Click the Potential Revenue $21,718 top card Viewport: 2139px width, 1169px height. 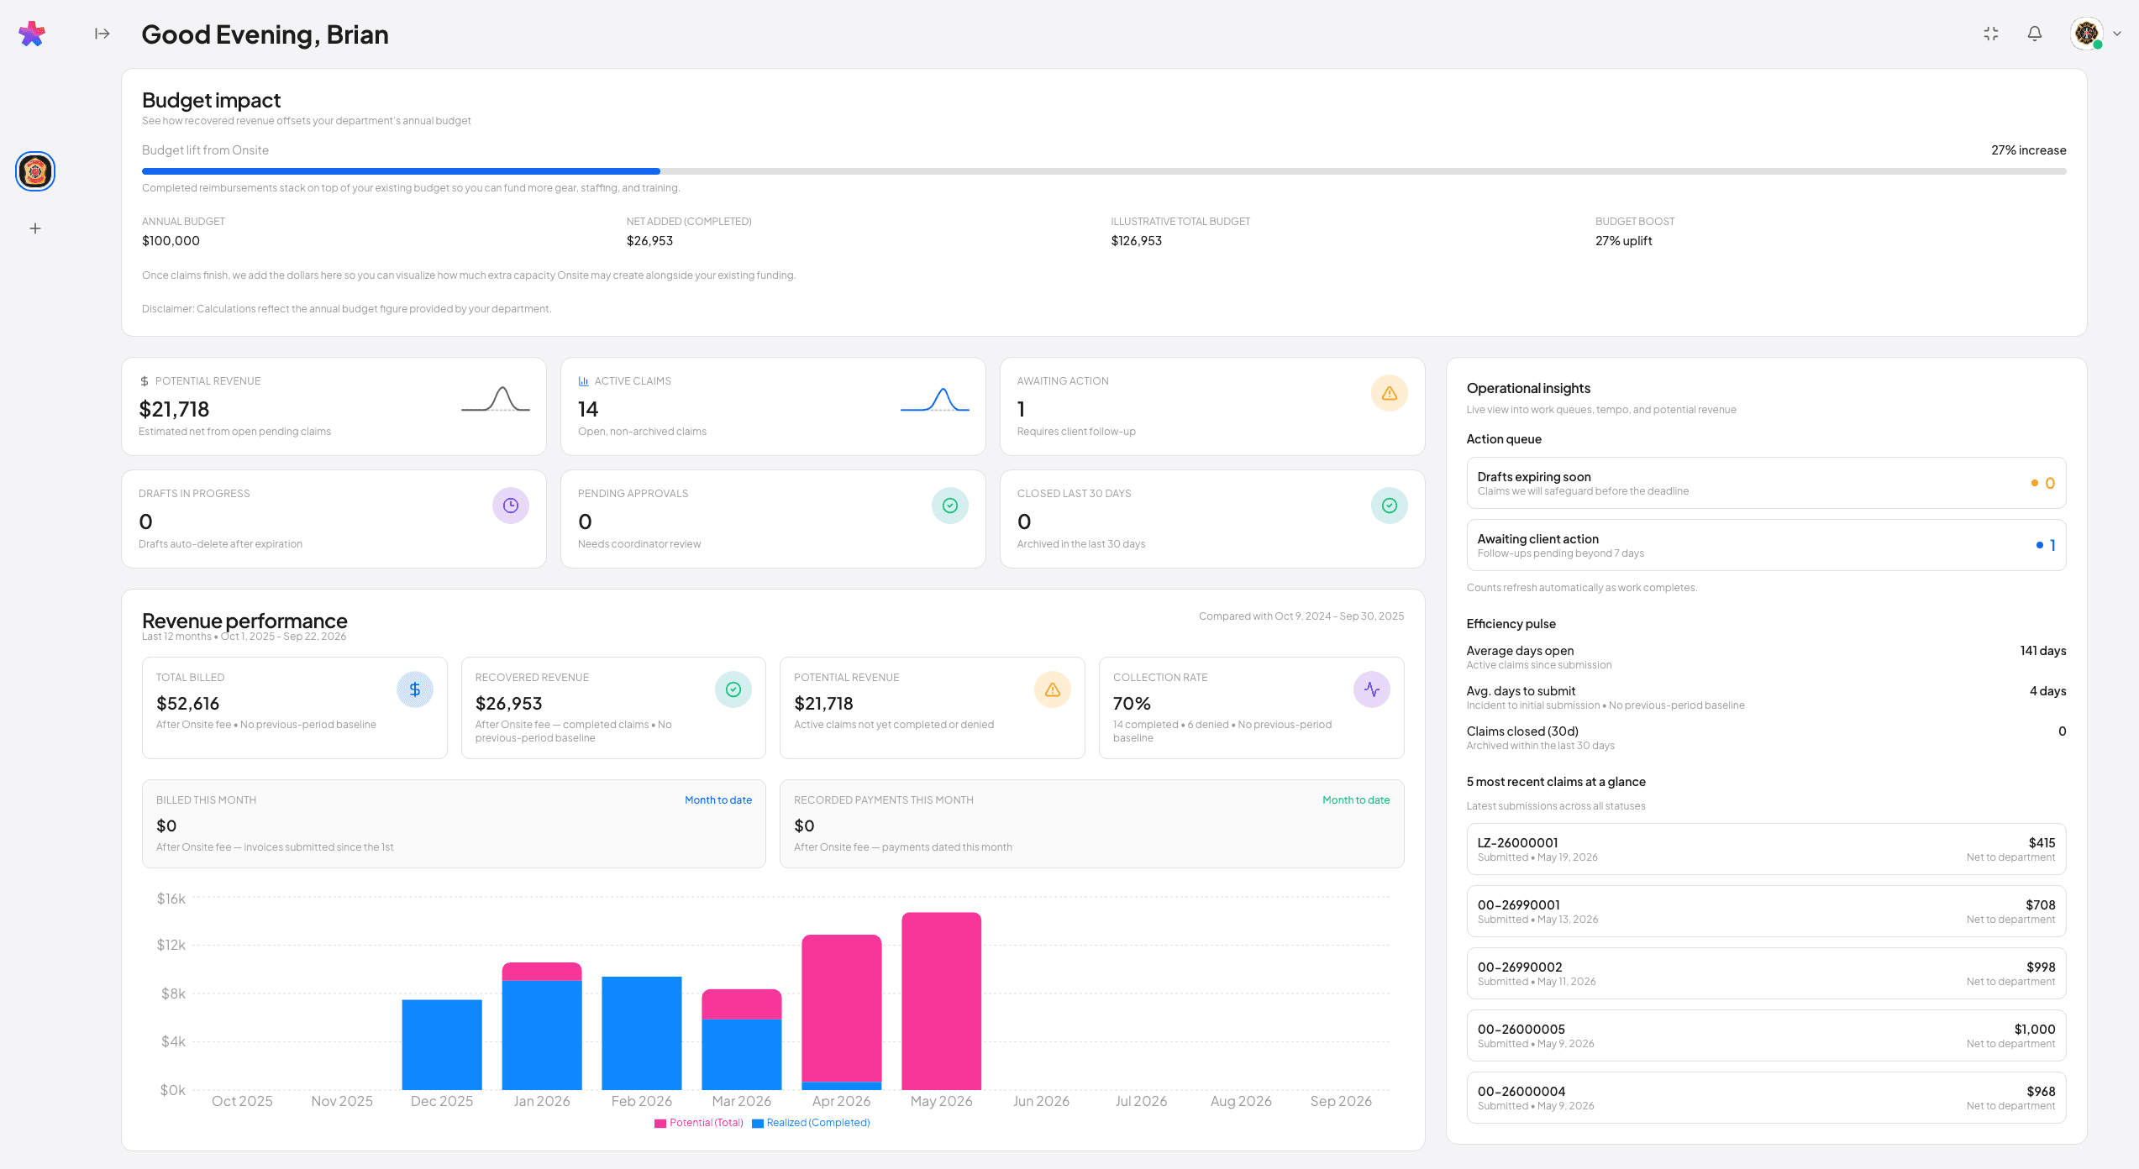coord(334,406)
